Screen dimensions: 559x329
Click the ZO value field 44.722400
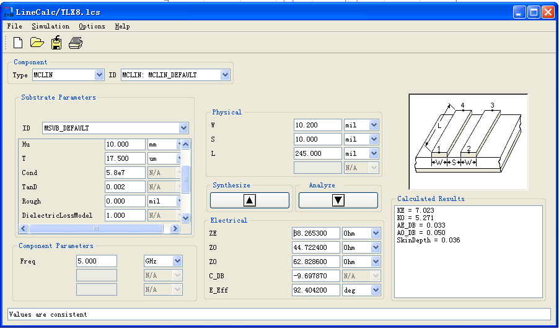[x=316, y=247]
